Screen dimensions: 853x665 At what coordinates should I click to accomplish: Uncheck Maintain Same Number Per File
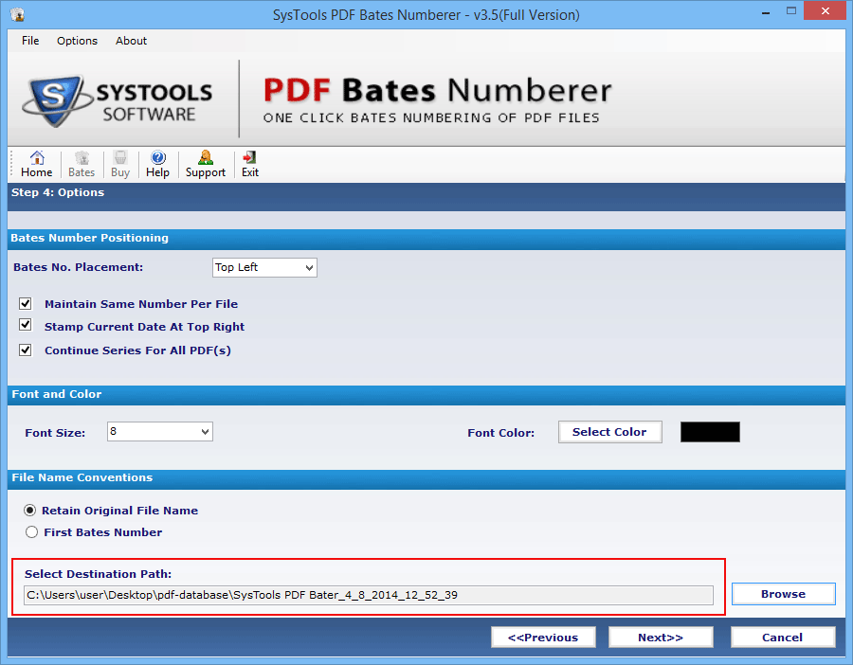[25, 303]
